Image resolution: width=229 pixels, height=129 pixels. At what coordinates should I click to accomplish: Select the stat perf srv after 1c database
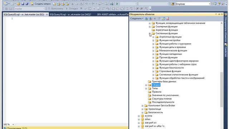(x=154, y=126)
